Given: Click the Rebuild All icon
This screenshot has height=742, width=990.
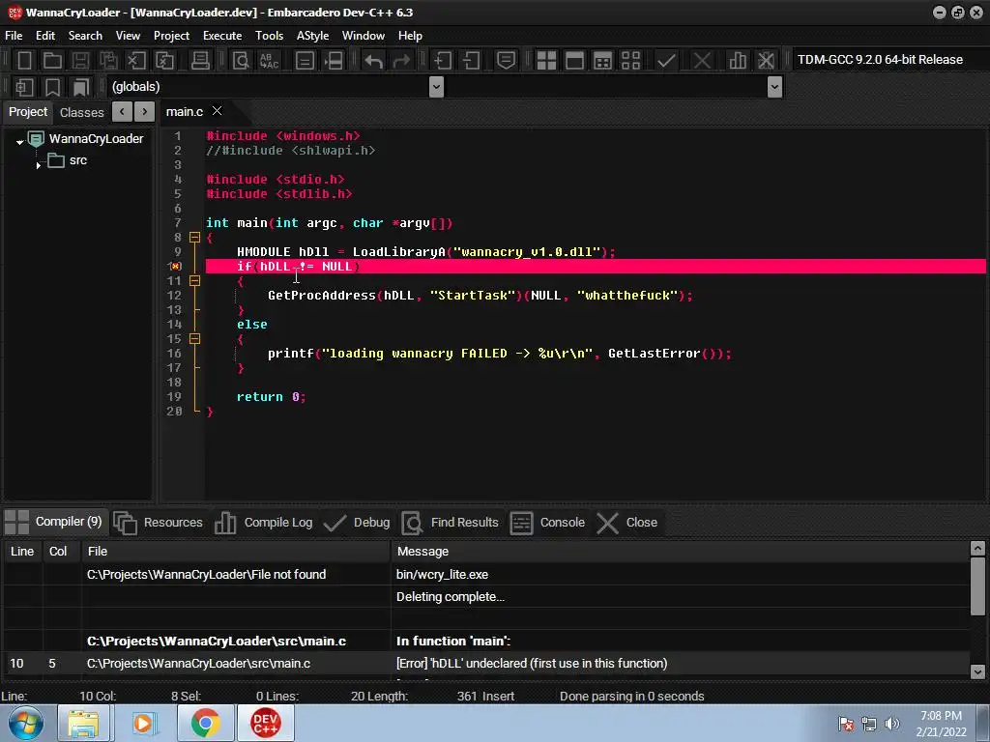Looking at the screenshot, I should [x=630, y=61].
